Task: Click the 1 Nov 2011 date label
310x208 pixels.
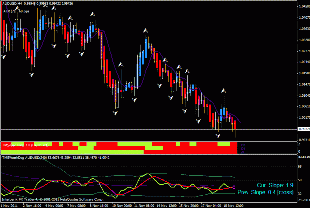Action: (10, 206)
